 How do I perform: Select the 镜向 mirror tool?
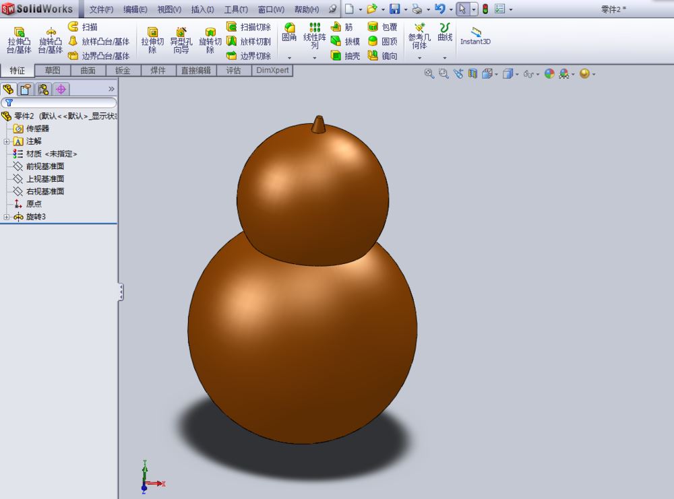pyautogui.click(x=383, y=56)
